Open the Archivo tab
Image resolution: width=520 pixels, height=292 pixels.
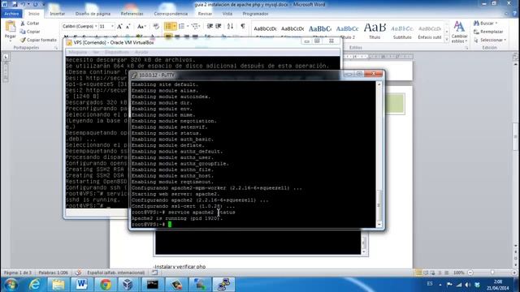point(11,14)
